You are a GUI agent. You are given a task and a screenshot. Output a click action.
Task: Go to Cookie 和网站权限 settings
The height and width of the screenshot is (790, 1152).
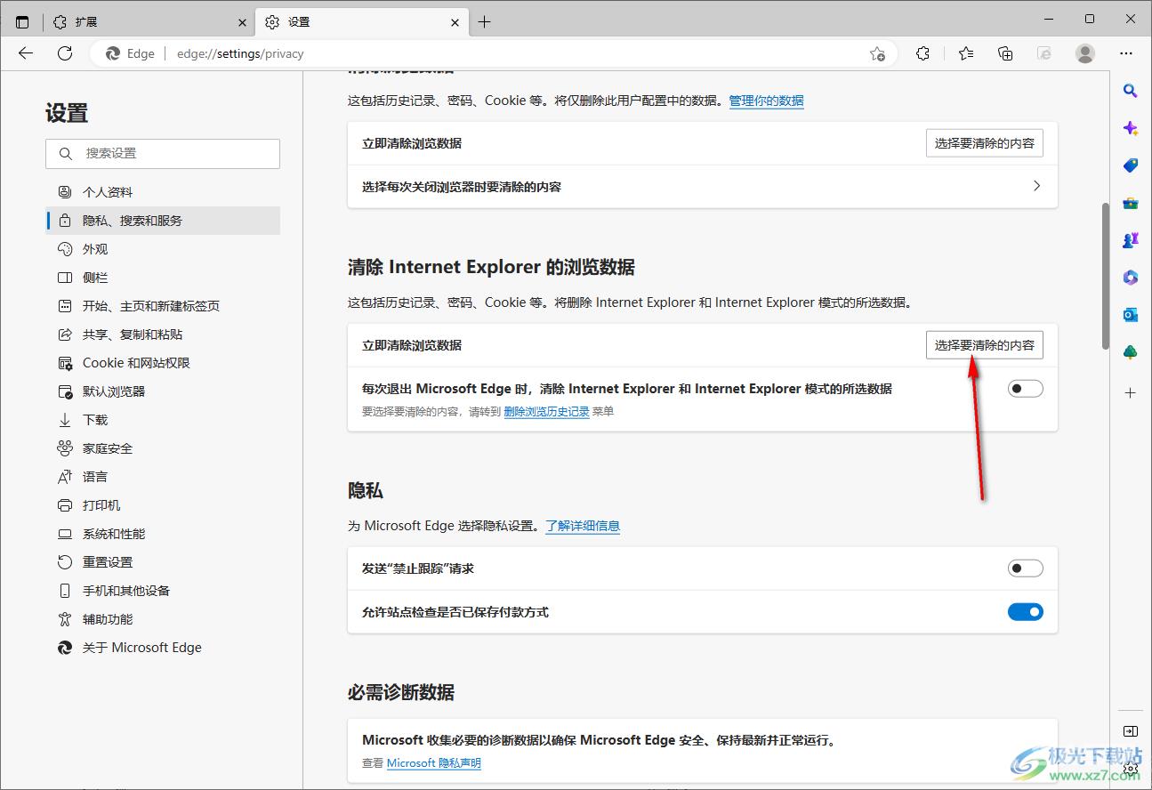pos(163,363)
